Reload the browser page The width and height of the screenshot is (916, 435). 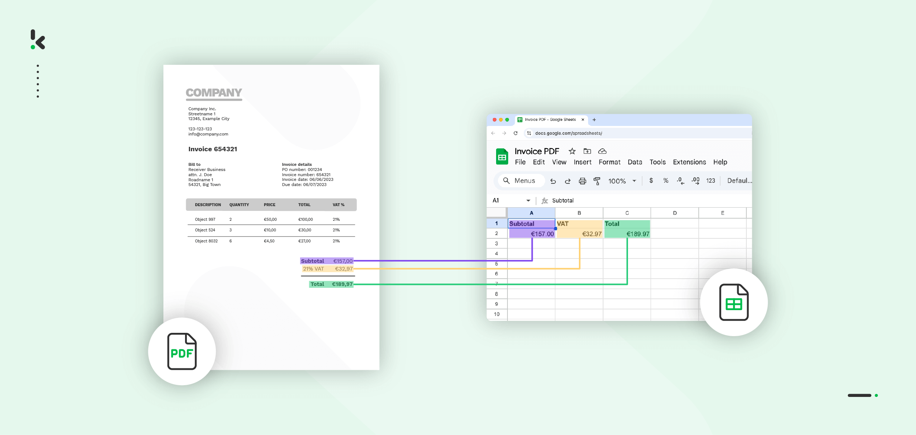(516, 133)
